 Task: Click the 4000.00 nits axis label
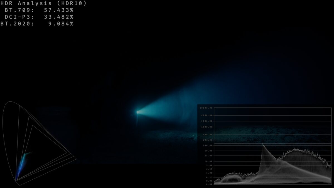point(207,115)
